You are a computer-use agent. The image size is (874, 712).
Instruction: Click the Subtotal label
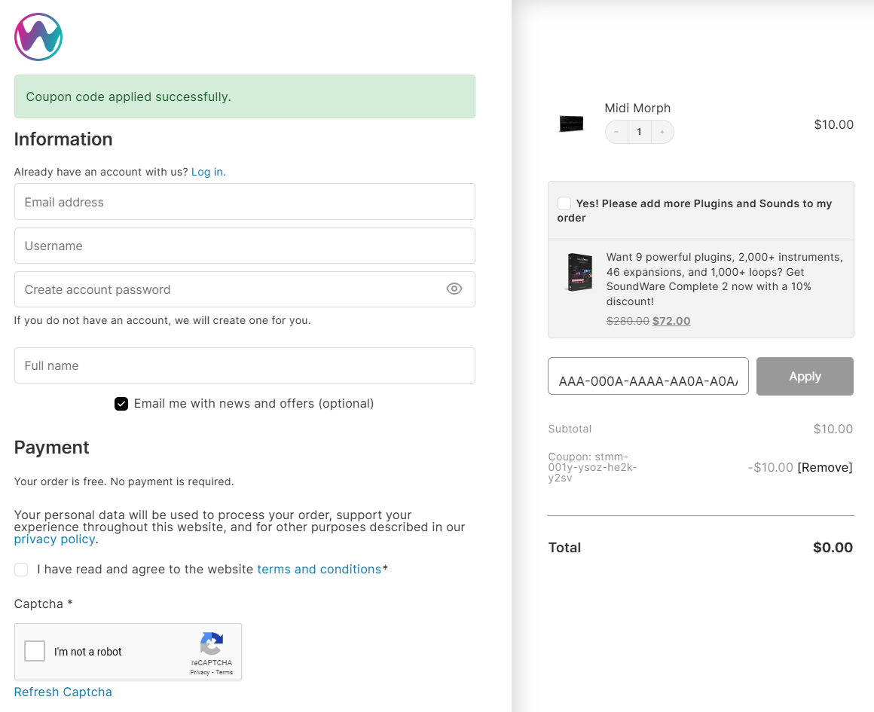point(570,429)
